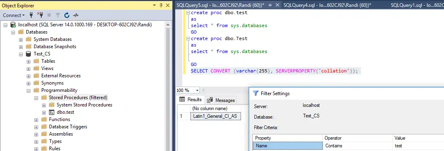The image size is (444, 151).
Task: Click the Functions folder icon
Action: (44, 119)
